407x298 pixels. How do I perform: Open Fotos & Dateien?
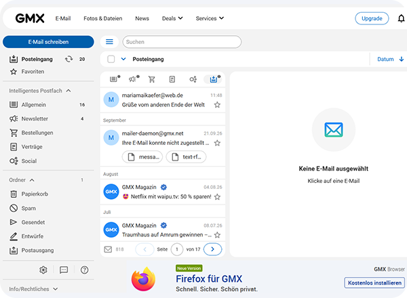[103, 18]
